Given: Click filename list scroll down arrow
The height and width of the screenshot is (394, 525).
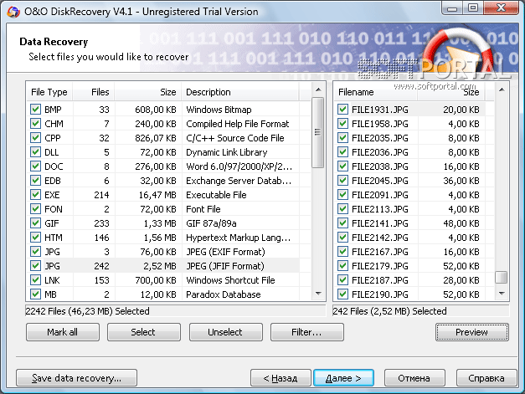Looking at the screenshot, I should [502, 294].
